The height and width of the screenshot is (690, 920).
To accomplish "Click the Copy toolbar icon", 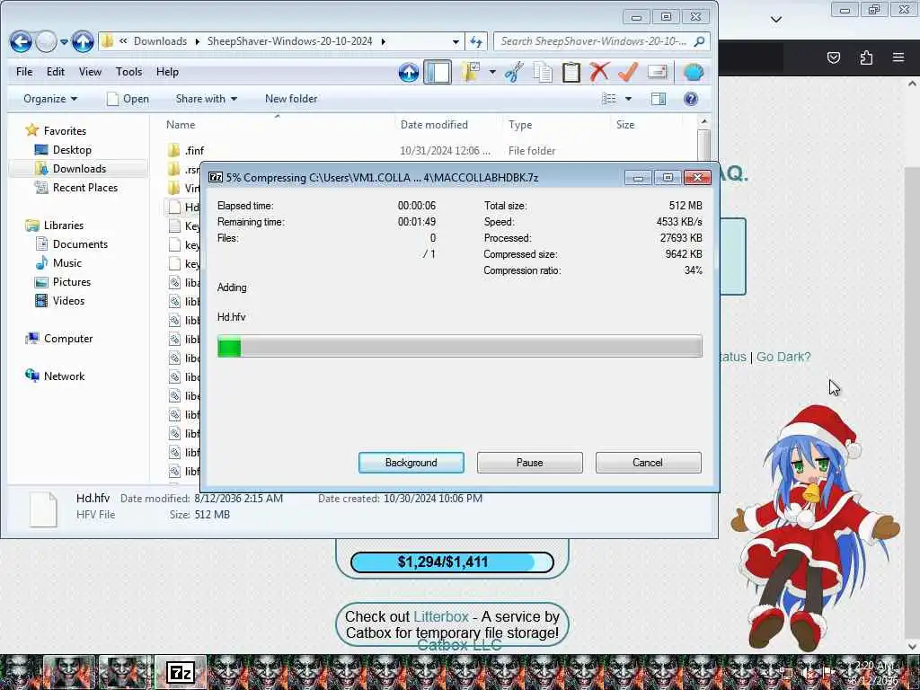I will [543, 72].
